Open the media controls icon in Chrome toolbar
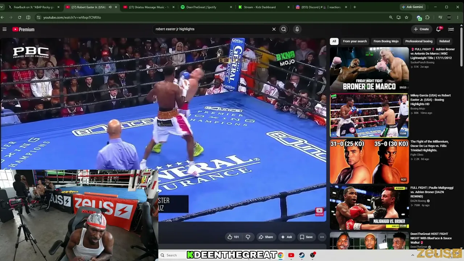Screen dimensions: 464x261 (x=440, y=17)
